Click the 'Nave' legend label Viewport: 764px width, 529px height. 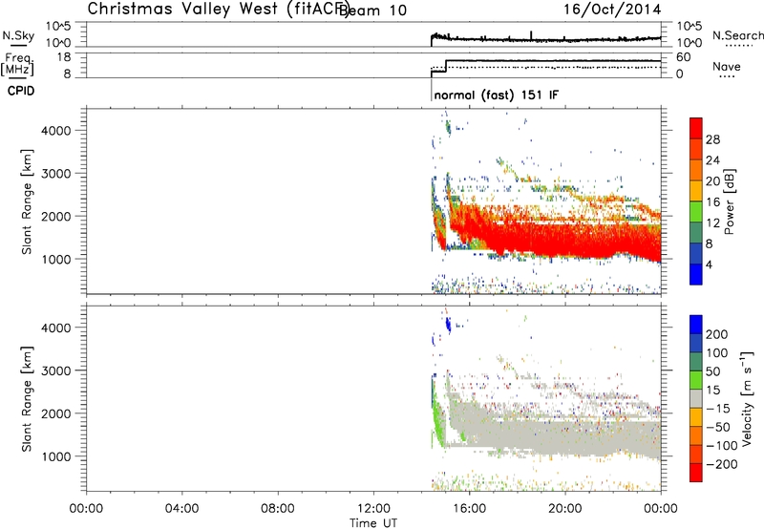727,67
